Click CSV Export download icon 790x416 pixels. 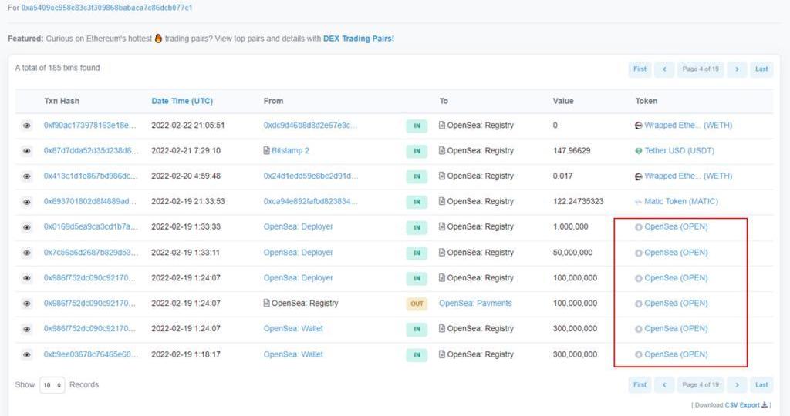(x=765, y=405)
